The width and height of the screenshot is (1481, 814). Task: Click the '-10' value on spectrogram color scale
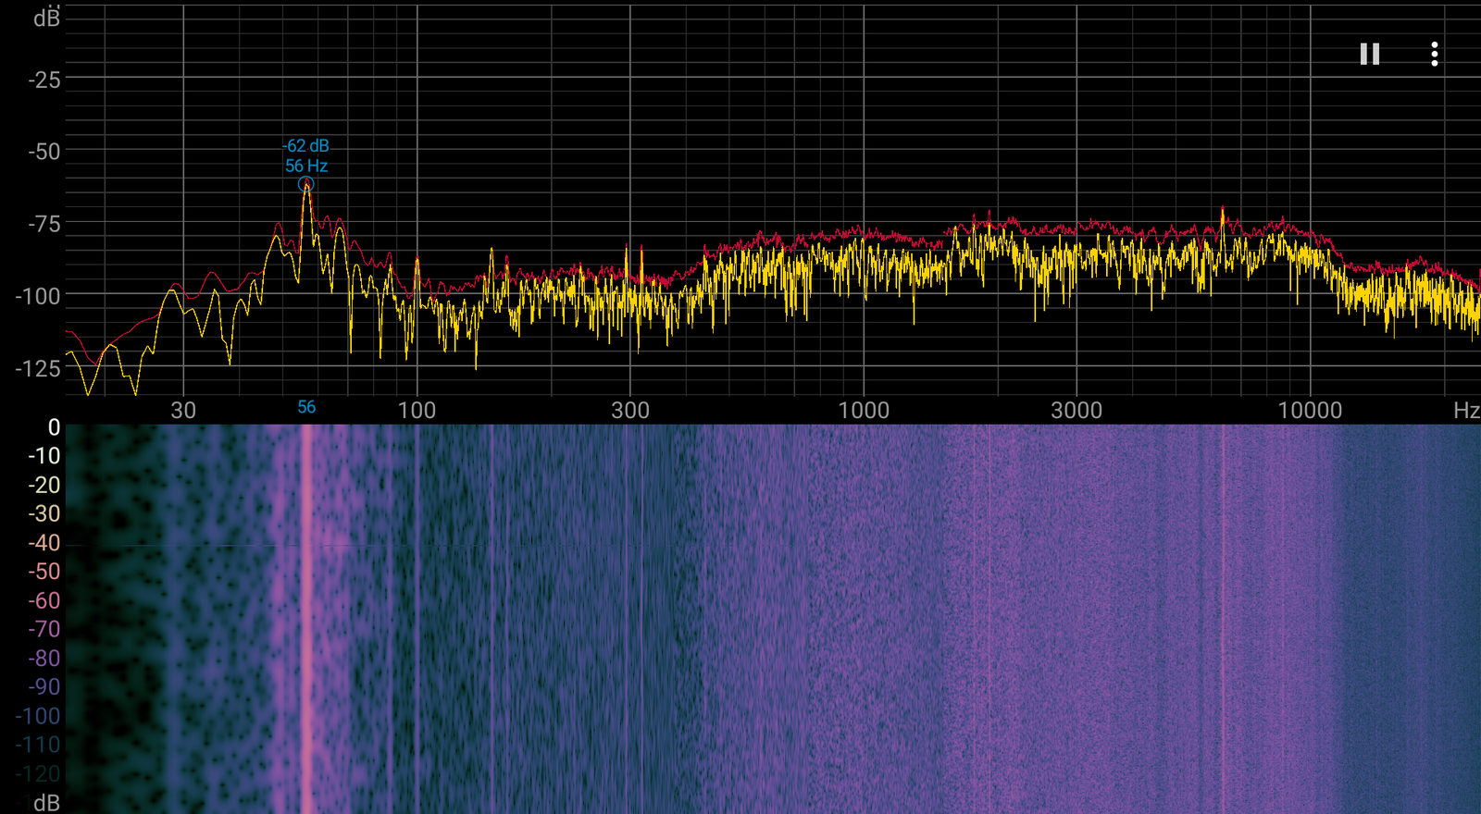[44, 456]
